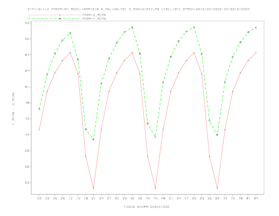Viewport: 279px width, 216px height.
Task: Click the F_MEAN peak marker at hour 60
Action: point(194,27)
